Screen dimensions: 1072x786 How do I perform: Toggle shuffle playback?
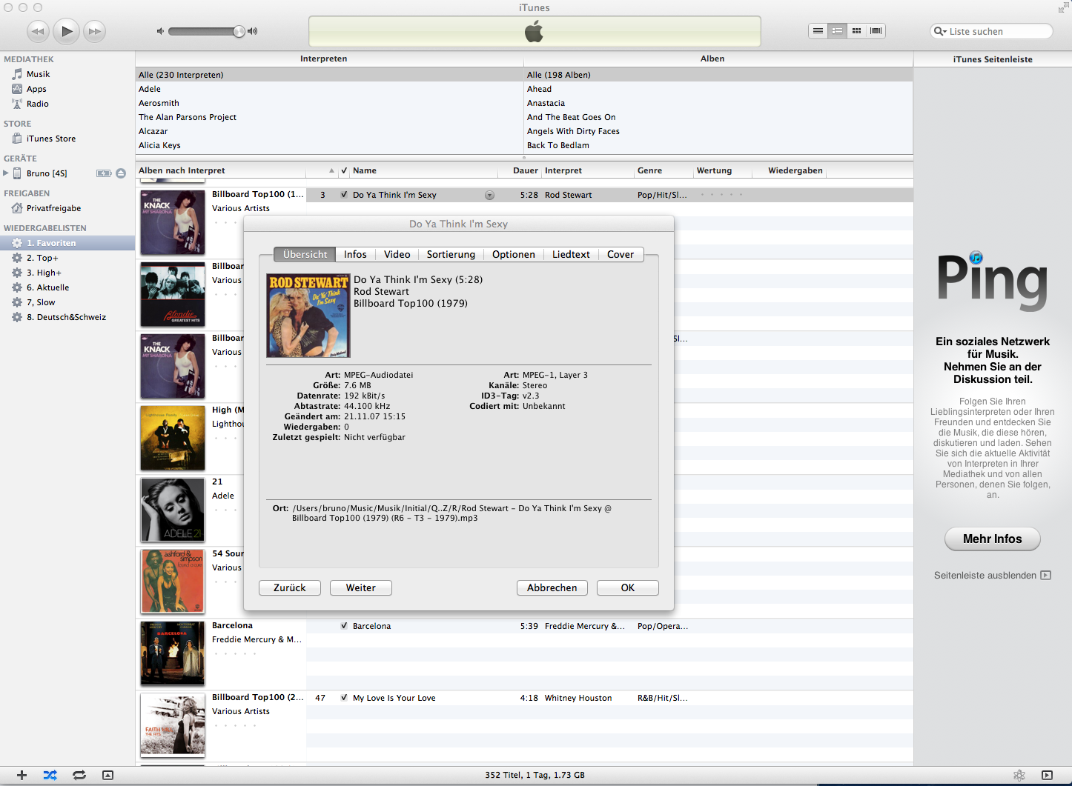point(50,775)
